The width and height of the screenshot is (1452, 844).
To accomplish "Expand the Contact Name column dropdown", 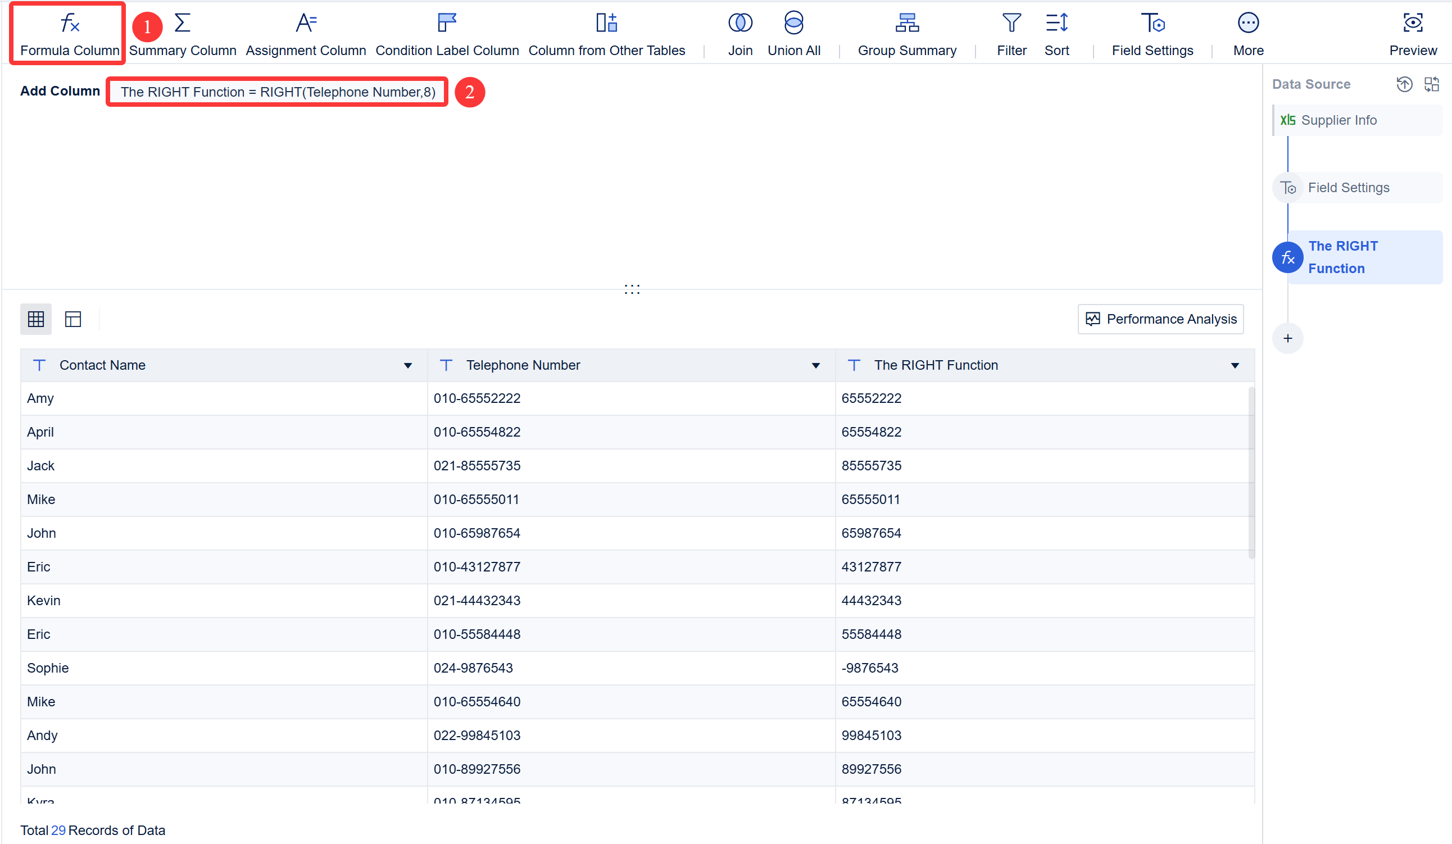I will [x=407, y=365].
